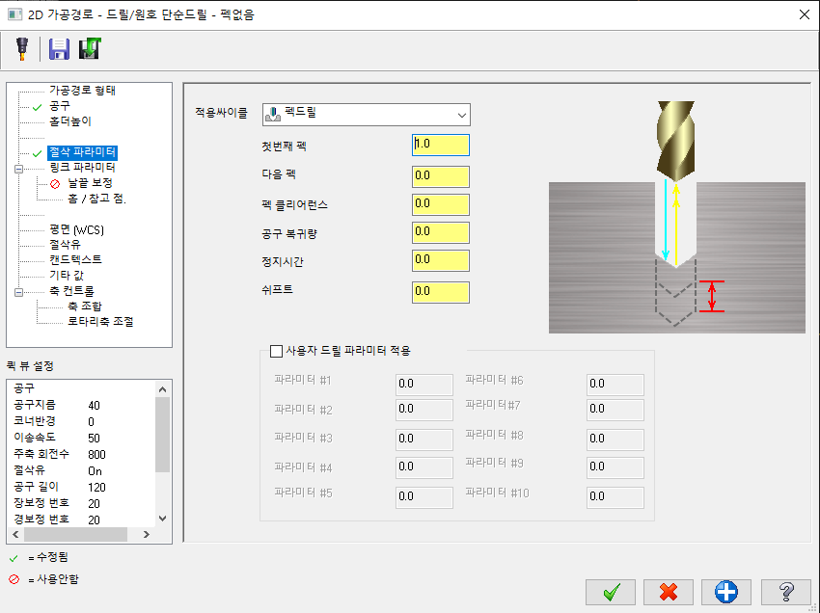Select the drill tool icon in the toolbar
The width and height of the screenshot is (820, 613).
(21, 50)
